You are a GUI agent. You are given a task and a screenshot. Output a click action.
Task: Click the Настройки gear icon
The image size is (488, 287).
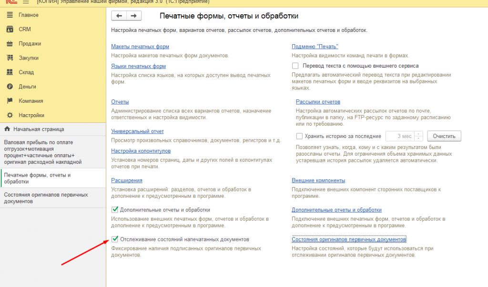(10, 115)
